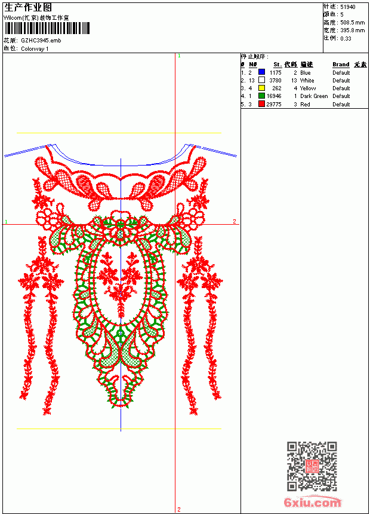Click the White description text
Viewport: 370px width, 514px height.
307,81
